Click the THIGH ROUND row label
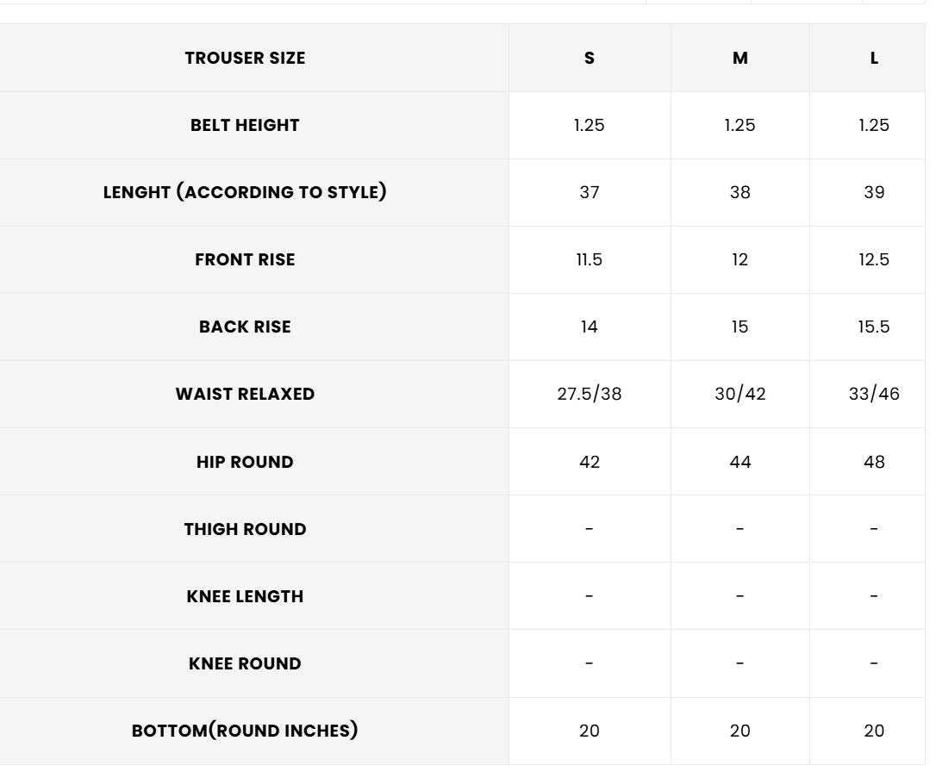The image size is (936, 778). tap(245, 529)
